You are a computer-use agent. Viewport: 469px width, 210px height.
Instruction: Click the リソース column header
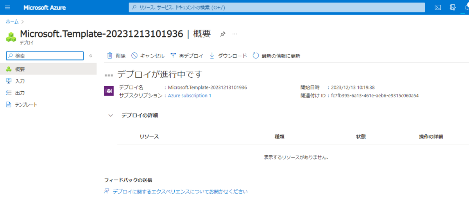coord(149,137)
